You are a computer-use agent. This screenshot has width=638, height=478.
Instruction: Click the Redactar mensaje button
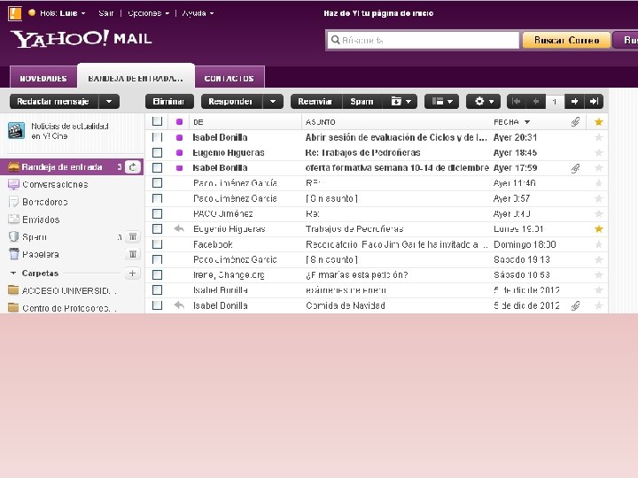[53, 101]
